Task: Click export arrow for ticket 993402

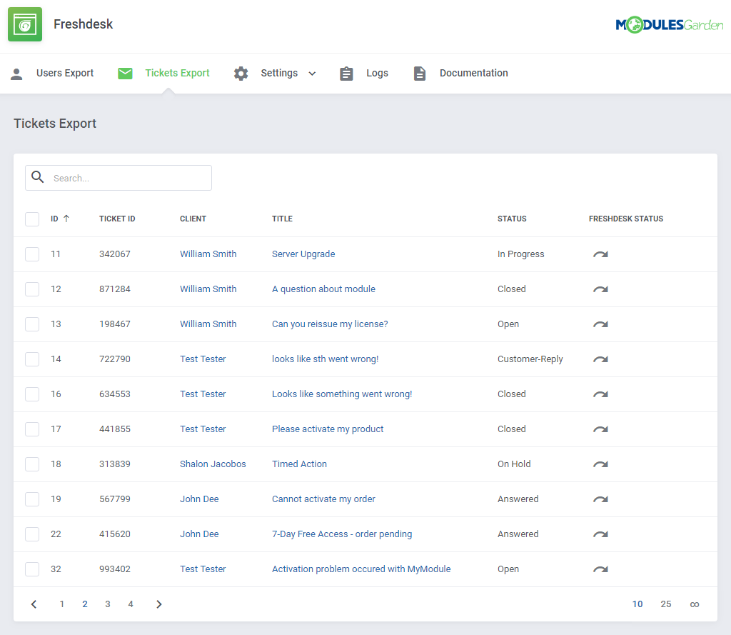Action: click(x=600, y=569)
